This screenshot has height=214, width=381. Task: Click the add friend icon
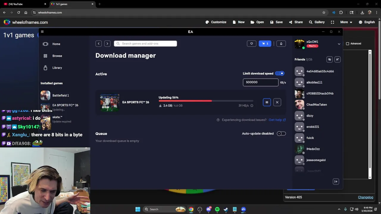point(337,59)
